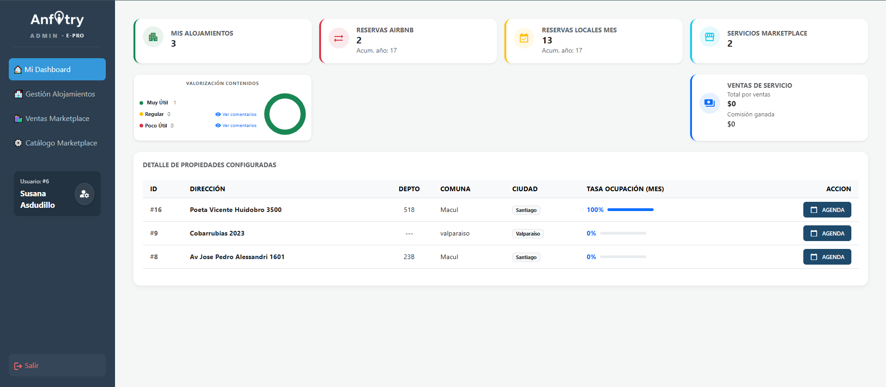
Task: Open Agenda for Poeta Vicente Huidobro 3500
Action: [827, 210]
